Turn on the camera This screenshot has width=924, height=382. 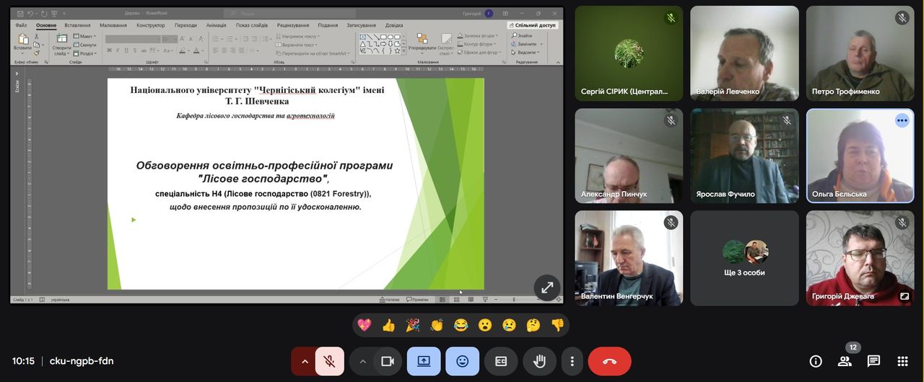coord(388,361)
